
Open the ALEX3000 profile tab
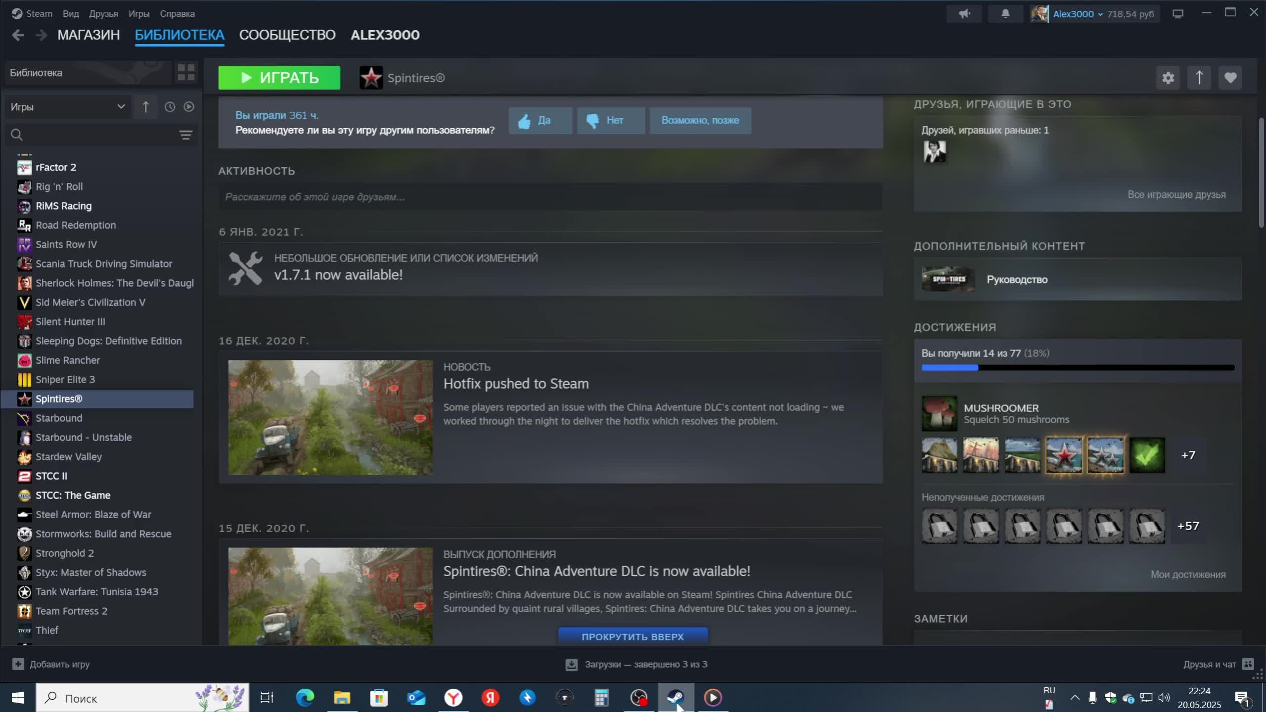(x=385, y=35)
